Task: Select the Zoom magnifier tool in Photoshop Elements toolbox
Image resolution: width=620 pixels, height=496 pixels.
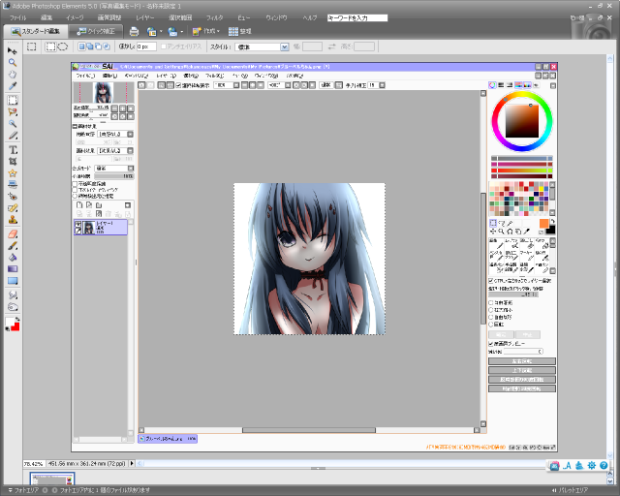Action: (13, 63)
